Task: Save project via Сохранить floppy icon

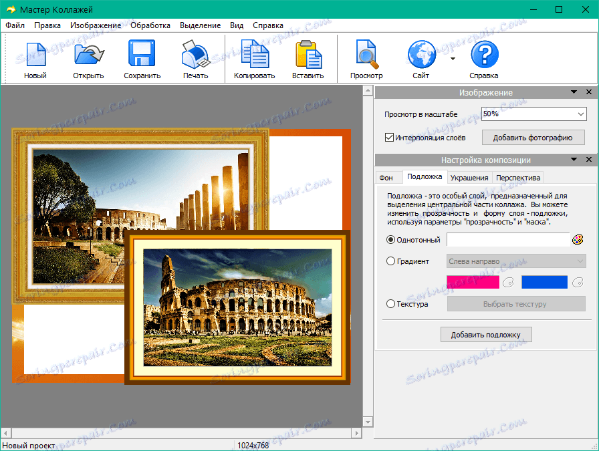Action: 142,54
